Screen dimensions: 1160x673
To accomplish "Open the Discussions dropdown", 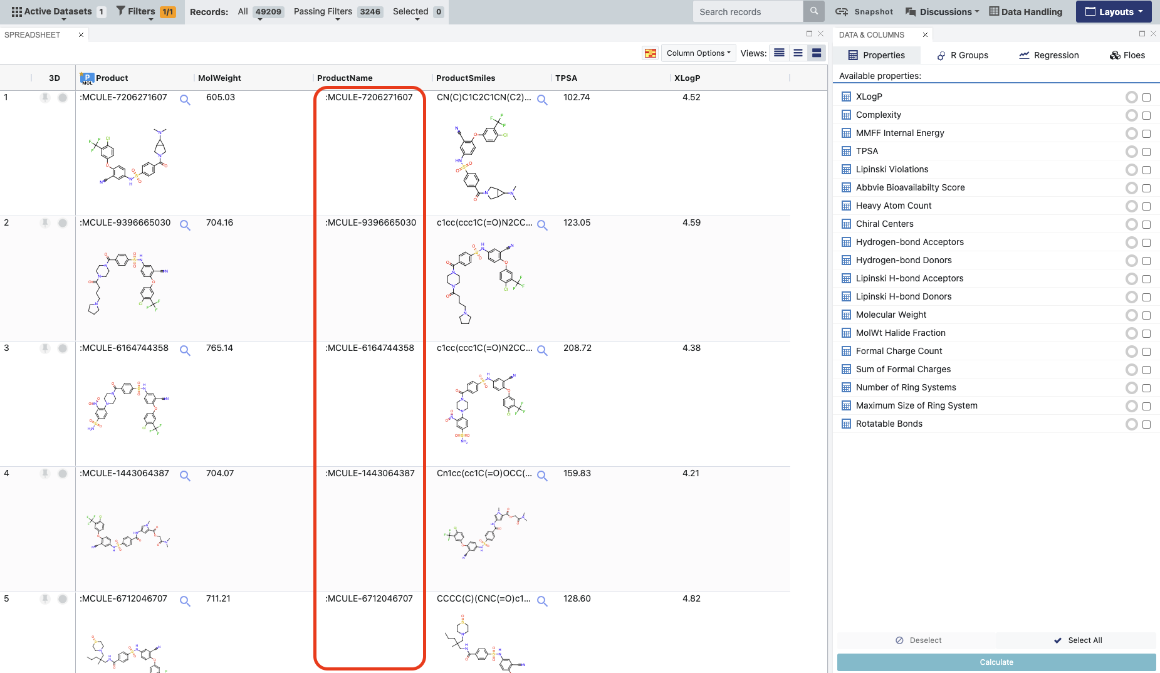I will coord(943,12).
